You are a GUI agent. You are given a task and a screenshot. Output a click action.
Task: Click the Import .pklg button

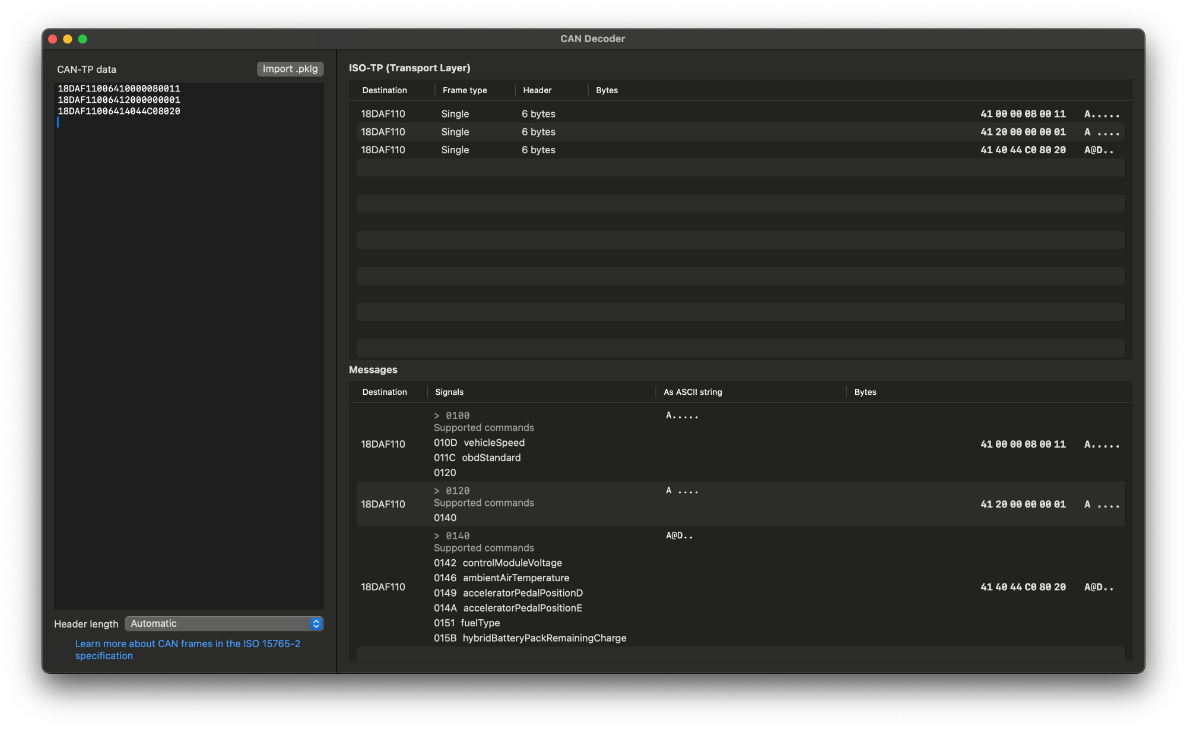[290, 69]
